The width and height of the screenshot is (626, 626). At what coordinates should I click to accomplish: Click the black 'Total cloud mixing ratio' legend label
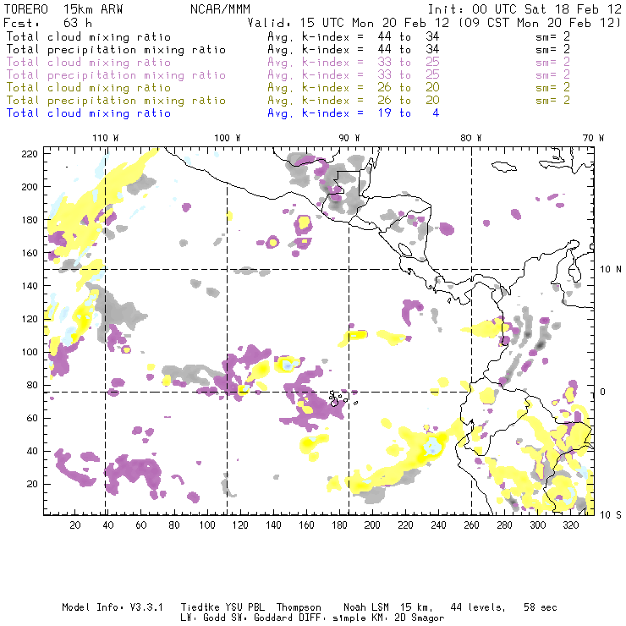[89, 36]
